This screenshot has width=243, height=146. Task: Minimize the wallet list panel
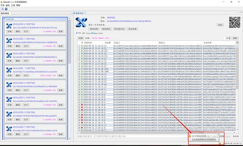point(72,13)
